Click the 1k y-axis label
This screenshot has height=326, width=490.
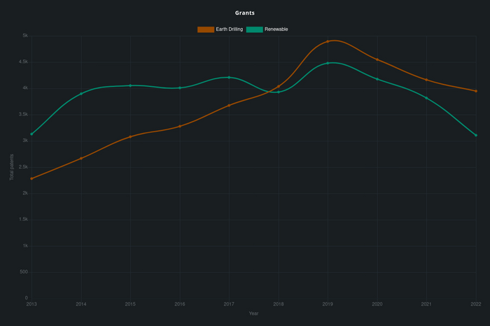tap(25, 246)
